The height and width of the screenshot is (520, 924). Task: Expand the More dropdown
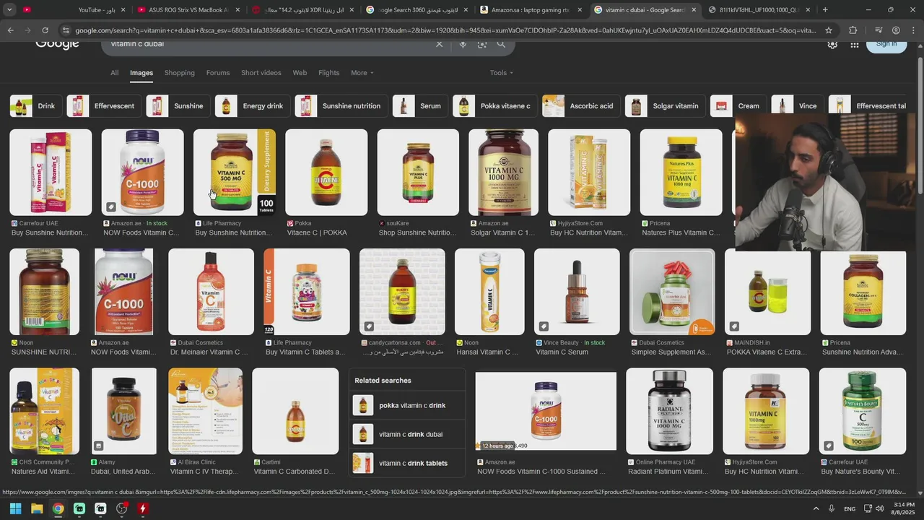point(362,73)
